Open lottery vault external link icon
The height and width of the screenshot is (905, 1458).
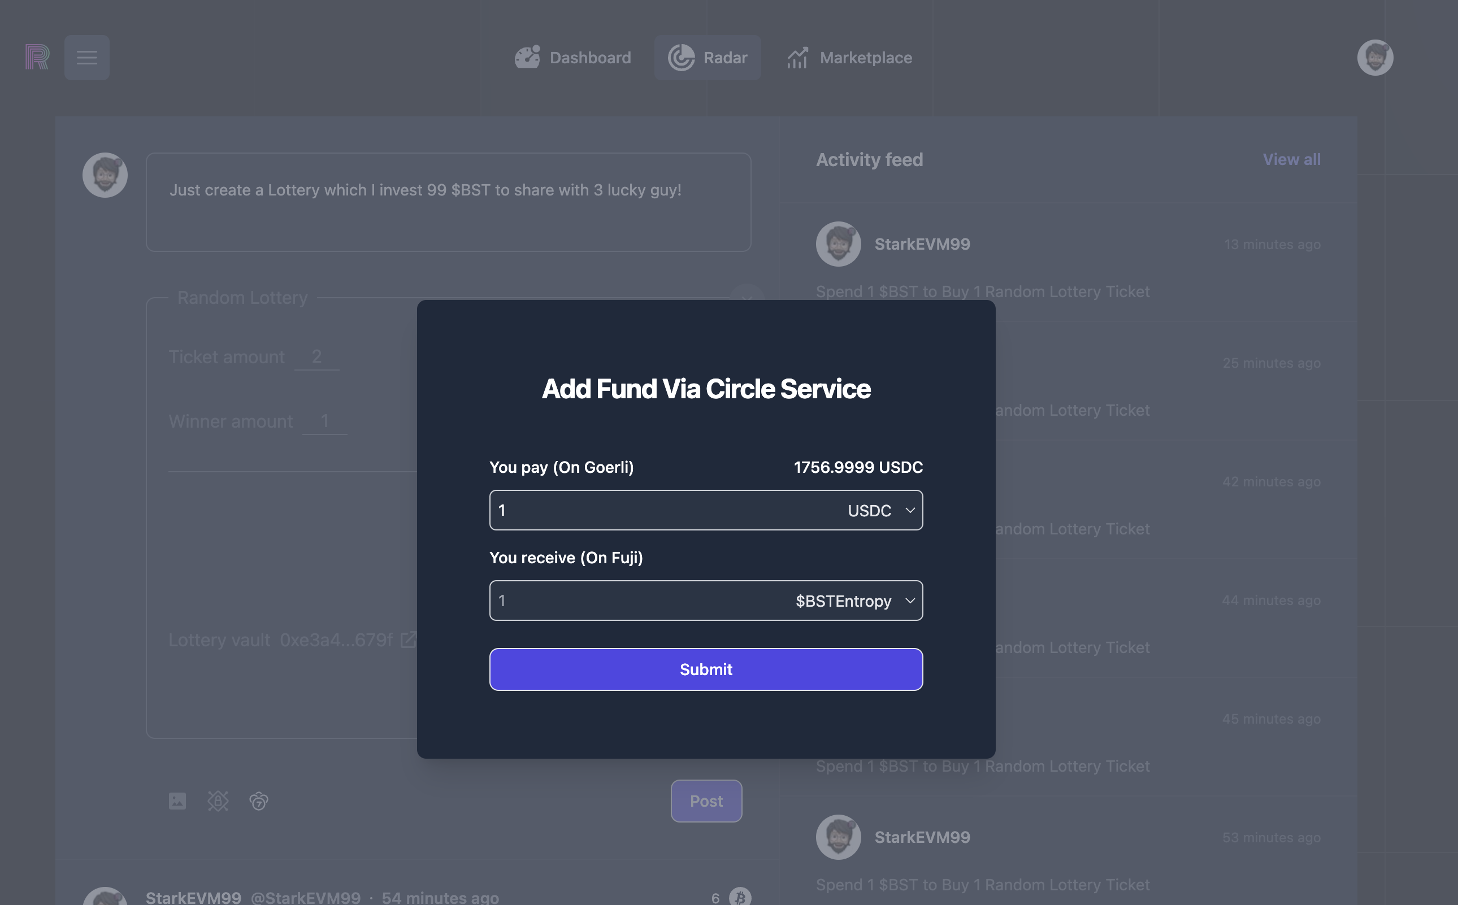(409, 640)
